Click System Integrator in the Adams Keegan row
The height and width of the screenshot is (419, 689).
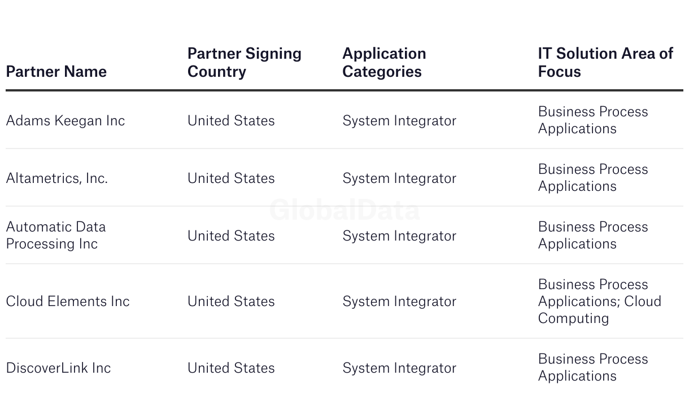(x=399, y=121)
